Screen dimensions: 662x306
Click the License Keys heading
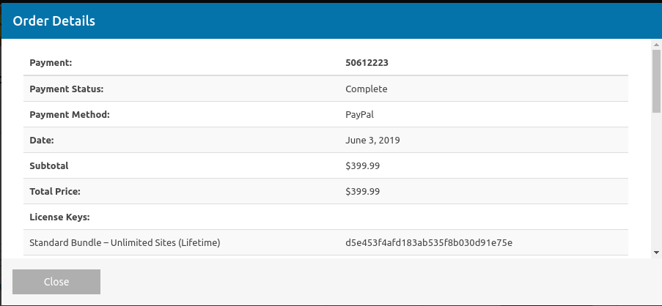59,217
